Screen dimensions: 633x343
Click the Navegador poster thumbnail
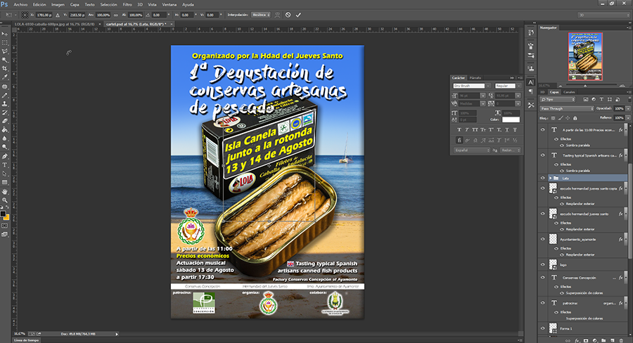click(x=585, y=56)
